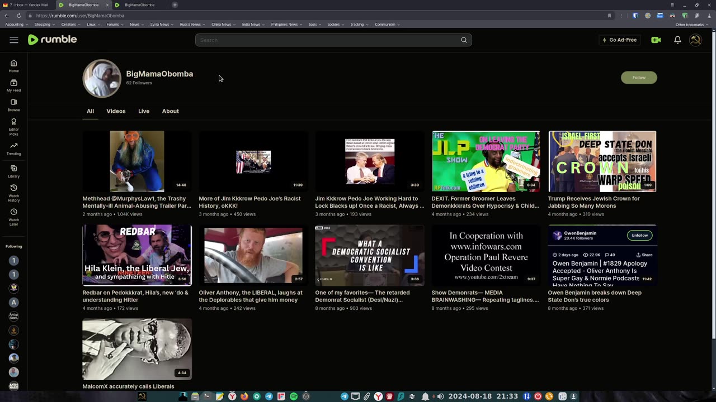Open the user avatar menu at top right
Image resolution: width=716 pixels, height=402 pixels.
pos(695,40)
